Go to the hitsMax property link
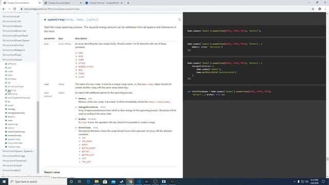This screenshot has width=329, height=185. pyautogui.click(x=12, y=79)
